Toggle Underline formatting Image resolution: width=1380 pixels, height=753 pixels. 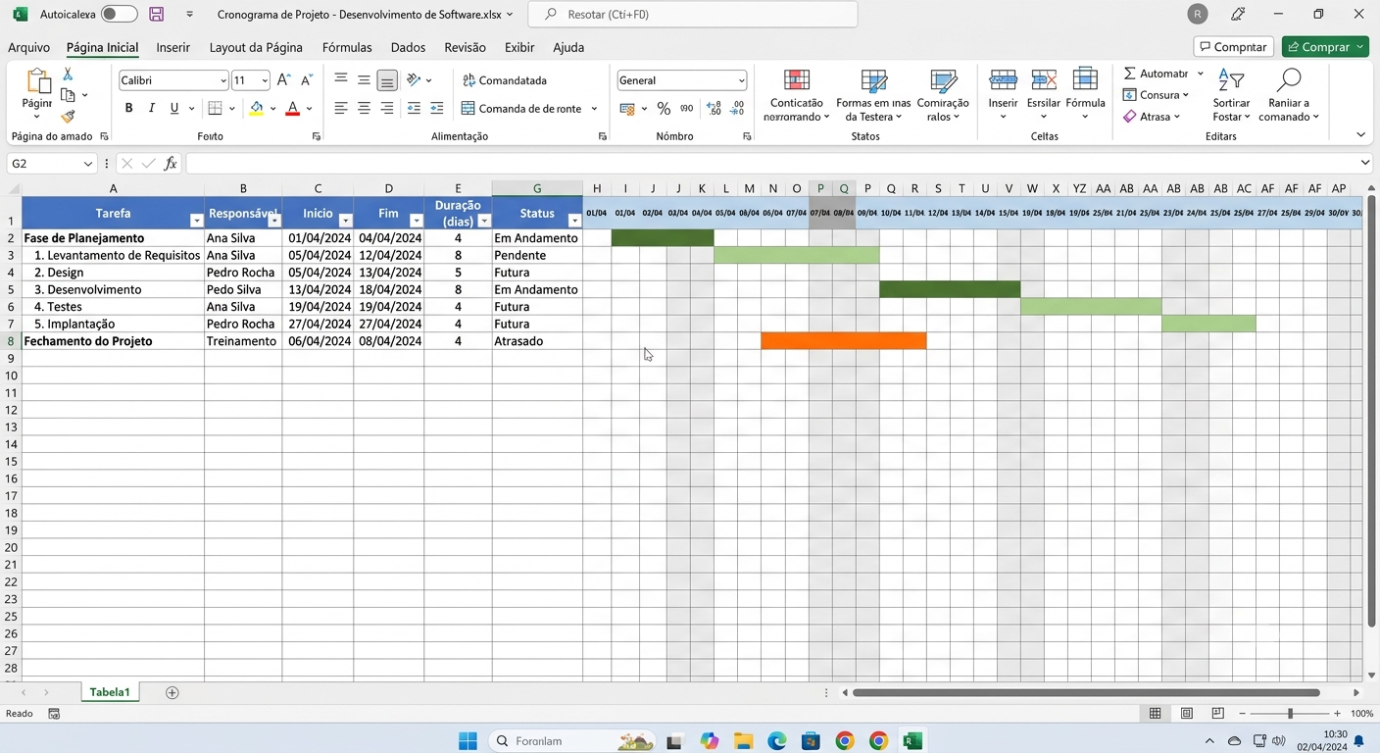pyautogui.click(x=174, y=109)
